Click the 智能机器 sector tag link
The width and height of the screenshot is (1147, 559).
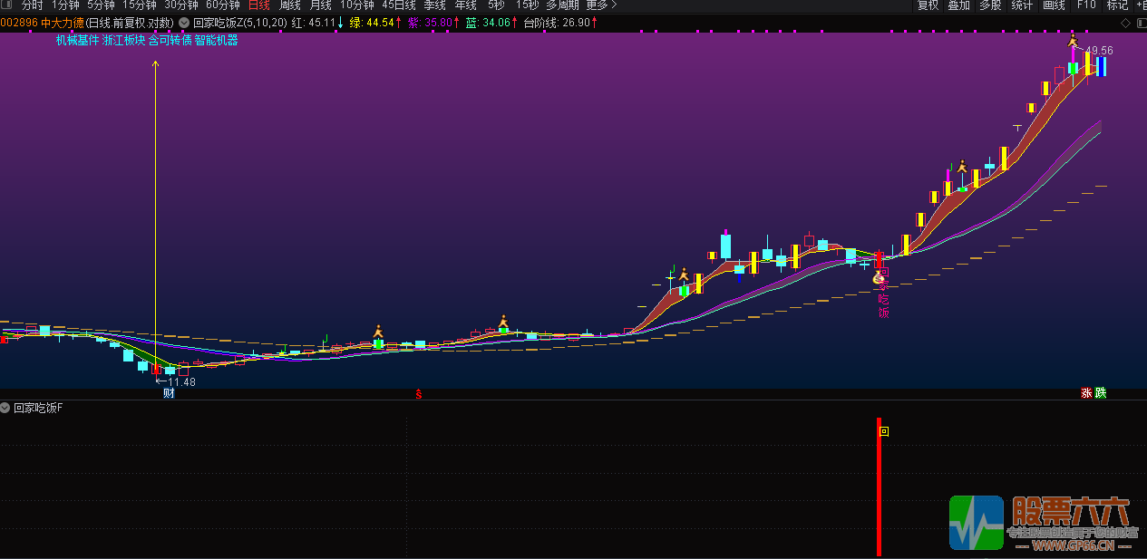pyautogui.click(x=216, y=40)
